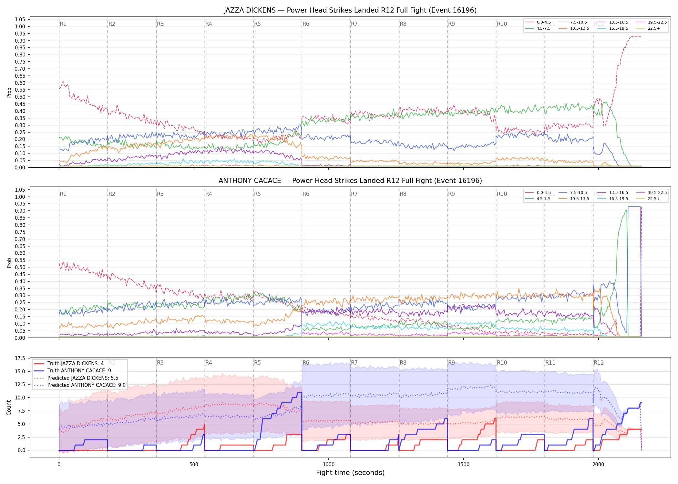Click the R12 marker in the count chart

599,363
